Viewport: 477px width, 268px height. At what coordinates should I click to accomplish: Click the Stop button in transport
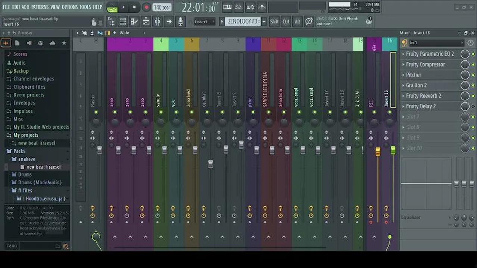(x=134, y=7)
